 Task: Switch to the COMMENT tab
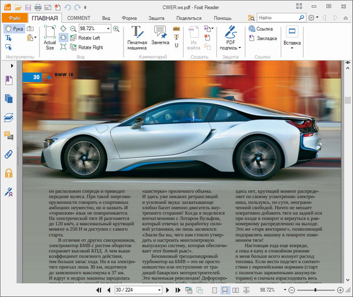coord(78,18)
